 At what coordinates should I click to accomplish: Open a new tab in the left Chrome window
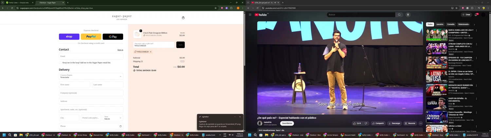[68, 3]
